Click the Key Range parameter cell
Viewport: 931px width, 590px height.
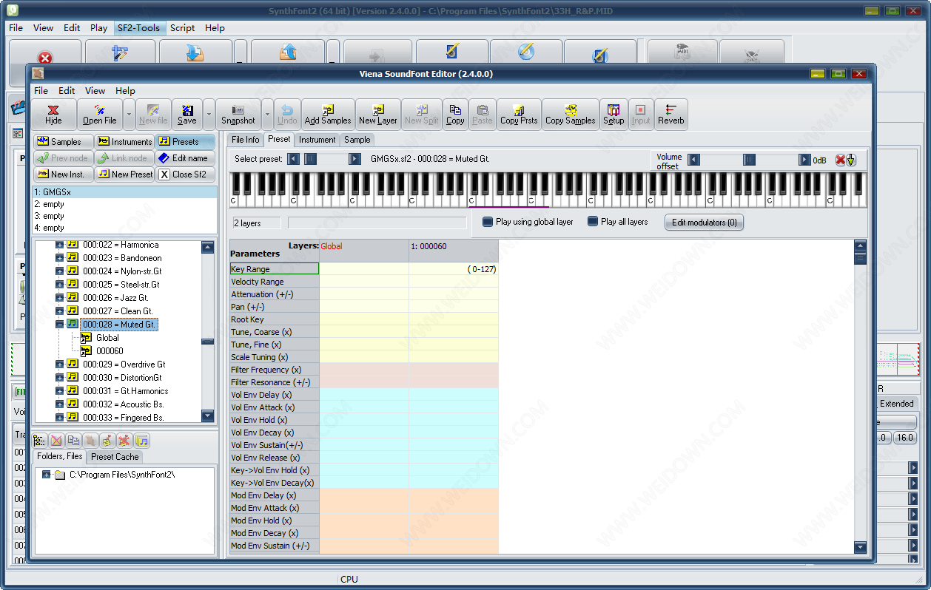pyautogui.click(x=275, y=269)
